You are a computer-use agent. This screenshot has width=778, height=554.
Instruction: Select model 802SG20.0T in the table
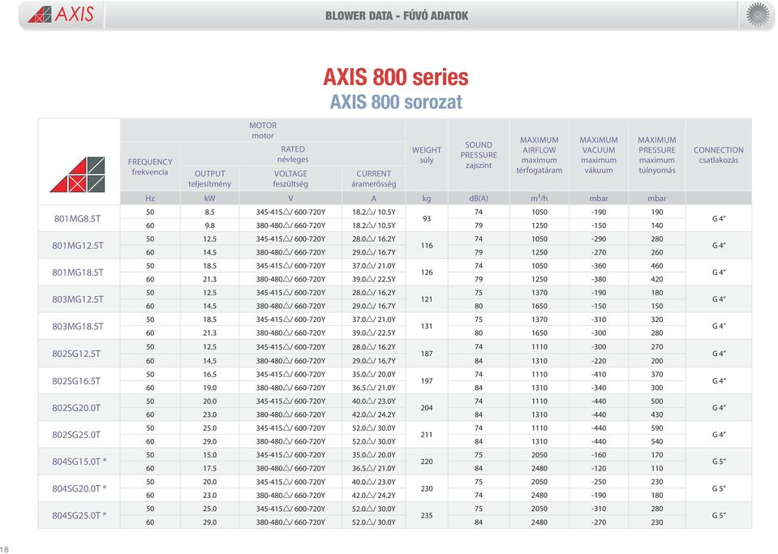coord(76,408)
